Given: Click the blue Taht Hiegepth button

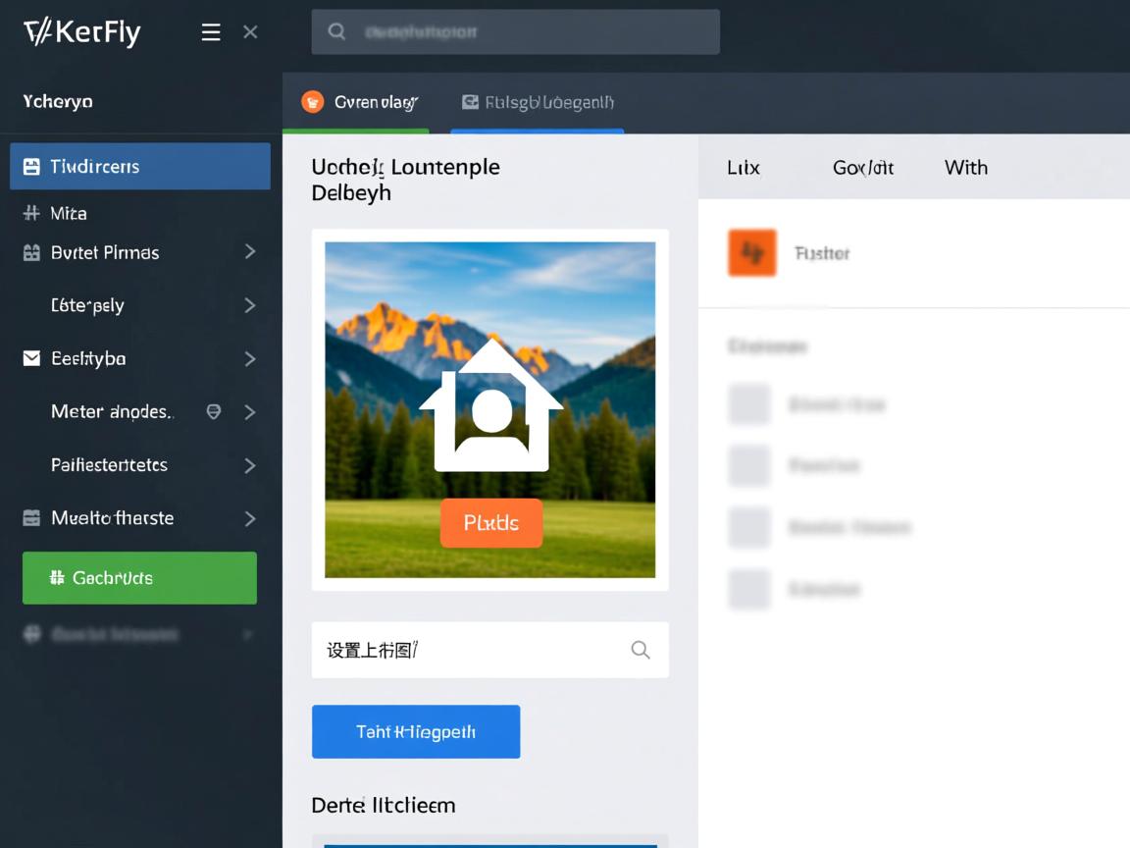Looking at the screenshot, I should (x=416, y=732).
